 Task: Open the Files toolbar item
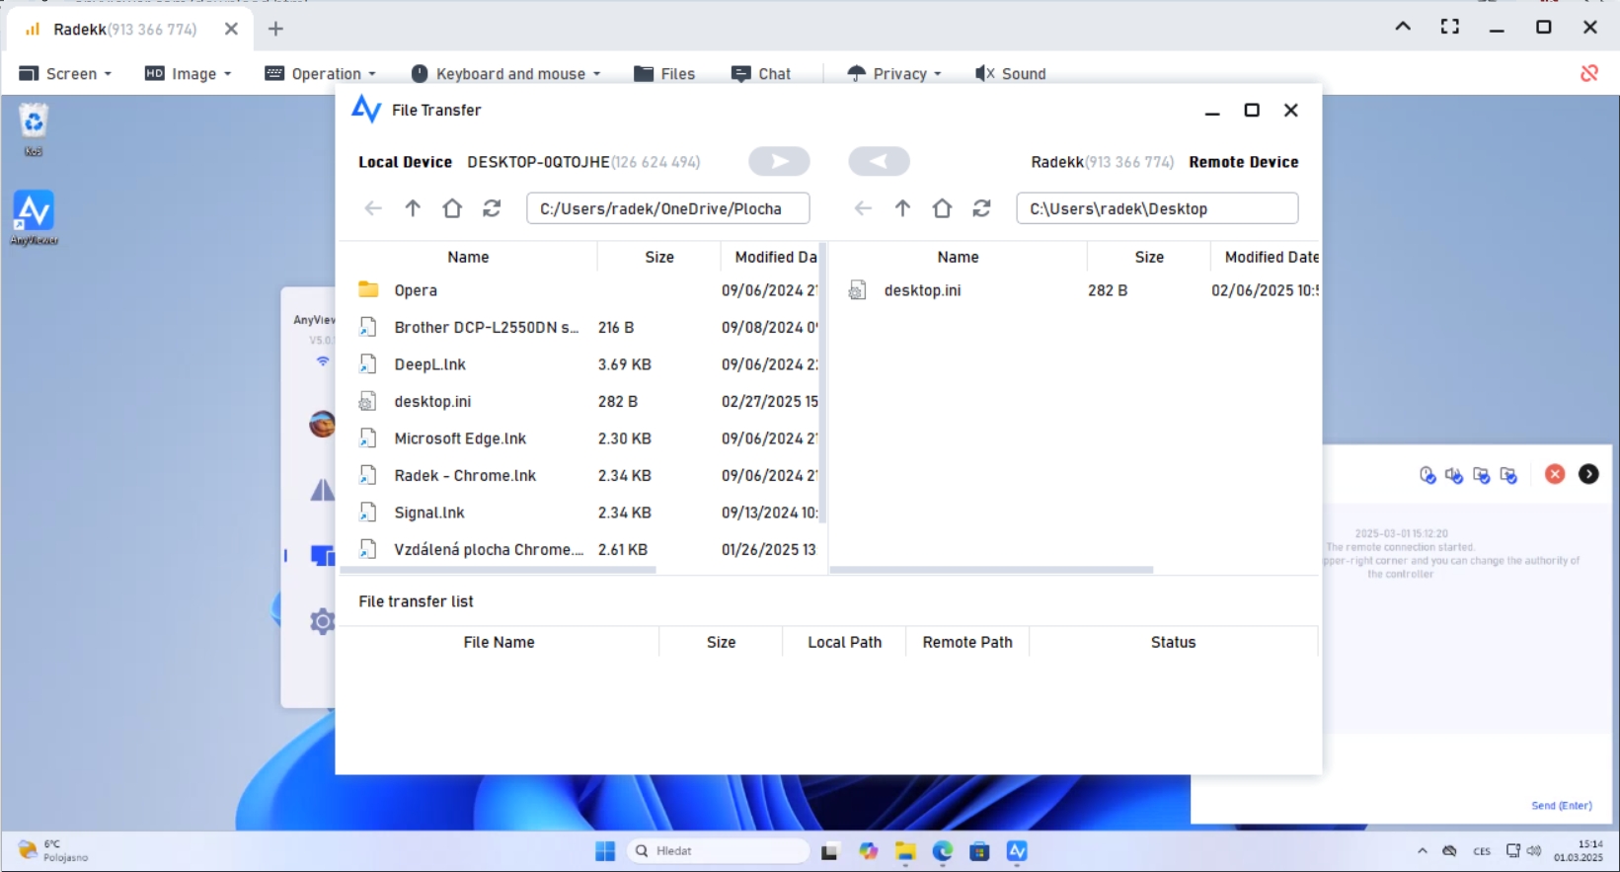click(664, 73)
